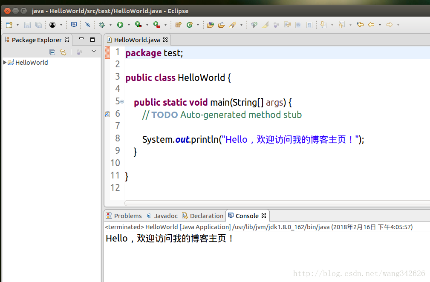Go to Previous Annotation icon
This screenshot has height=282, width=430.
click(341, 25)
